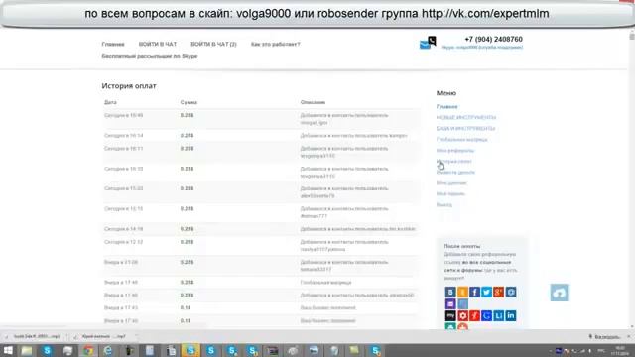Open БАЗА И ИНСТРУМЕНТЫ in the sidebar menu
The width and height of the screenshot is (635, 357).
pos(465,129)
